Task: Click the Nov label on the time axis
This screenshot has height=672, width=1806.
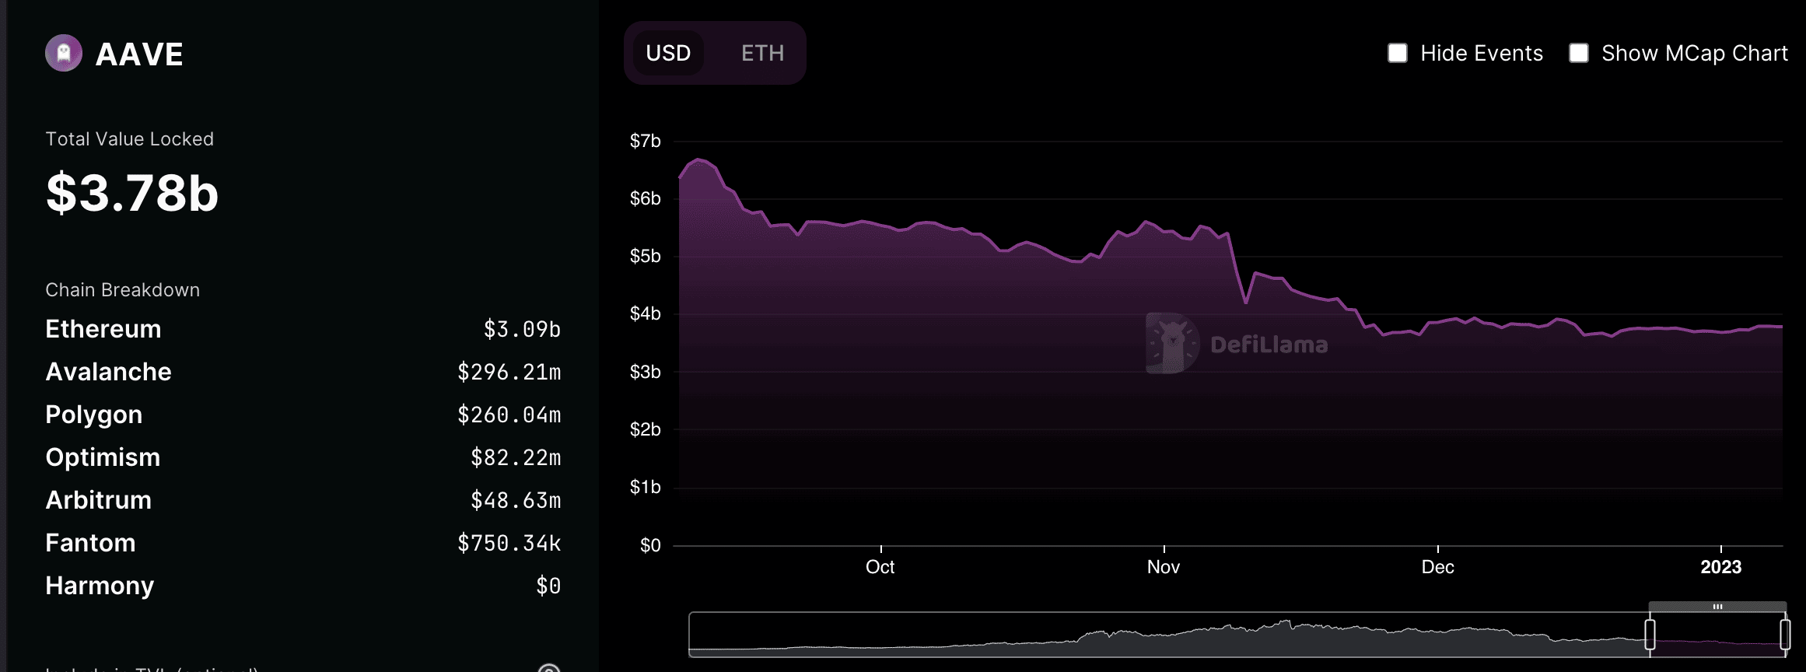Action: pyautogui.click(x=1164, y=567)
